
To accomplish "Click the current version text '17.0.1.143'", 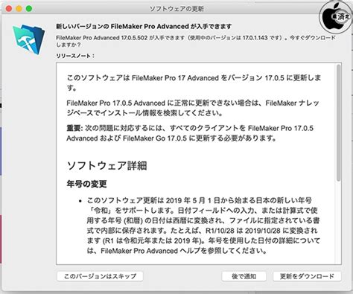I will [255, 38].
